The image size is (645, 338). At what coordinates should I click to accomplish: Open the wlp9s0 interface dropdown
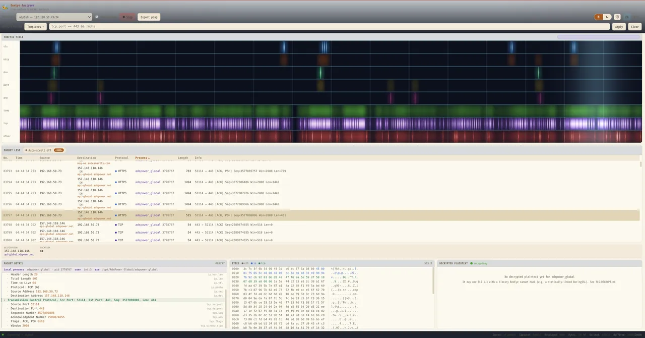(x=54, y=17)
